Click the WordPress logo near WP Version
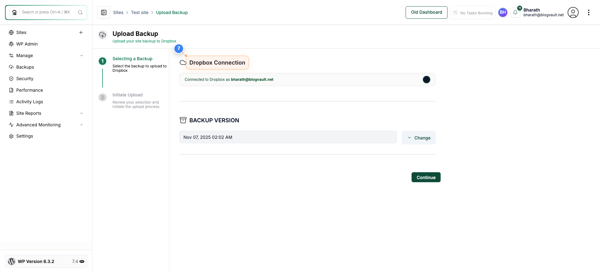Image resolution: width=600 pixels, height=273 pixels. pos(12,261)
